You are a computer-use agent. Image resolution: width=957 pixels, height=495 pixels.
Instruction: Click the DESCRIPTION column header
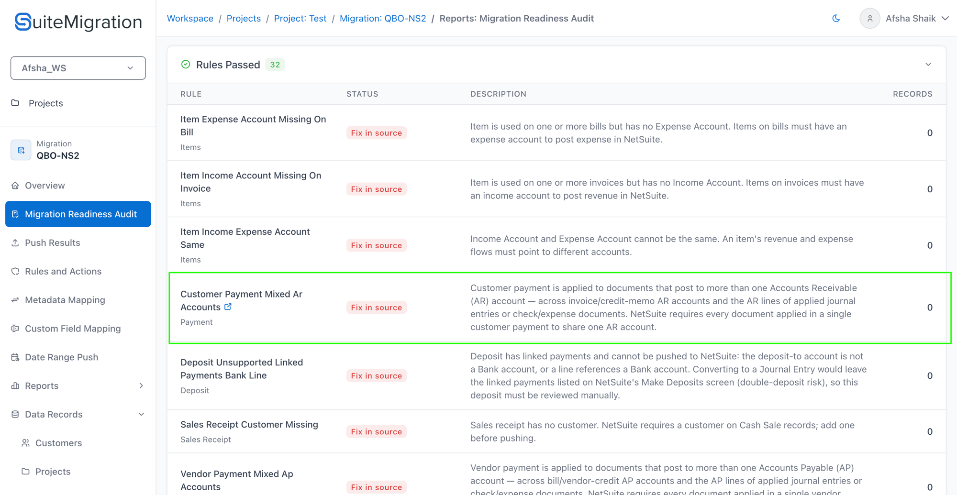click(x=498, y=94)
